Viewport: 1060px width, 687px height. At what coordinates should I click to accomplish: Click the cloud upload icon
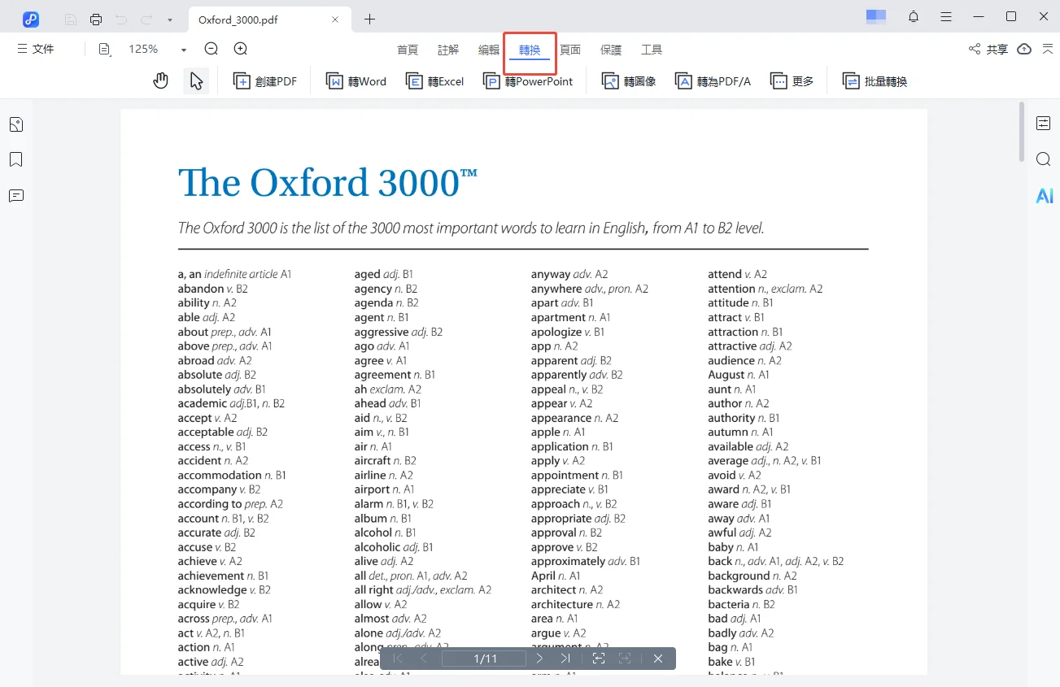[x=1024, y=50]
